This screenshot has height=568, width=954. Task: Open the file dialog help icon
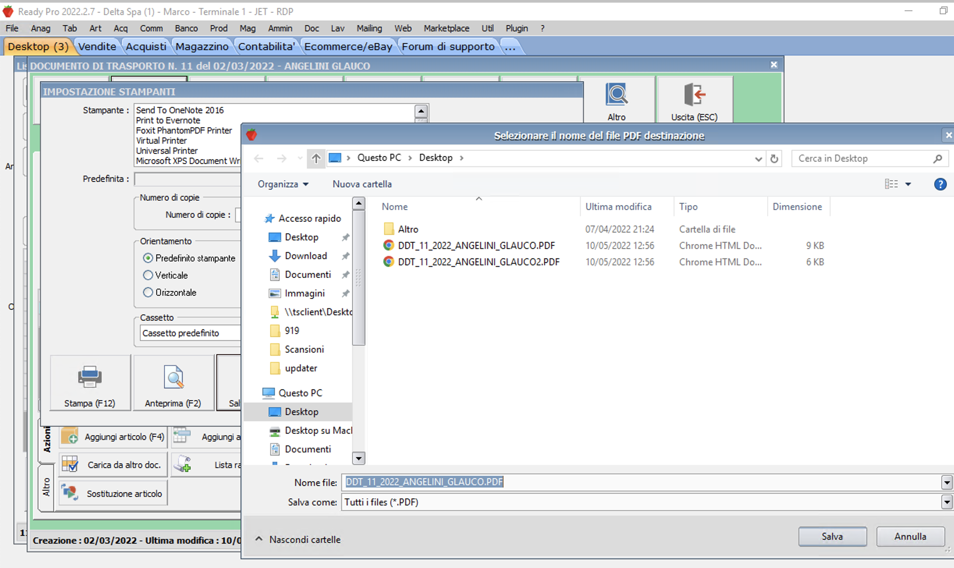pos(940,184)
